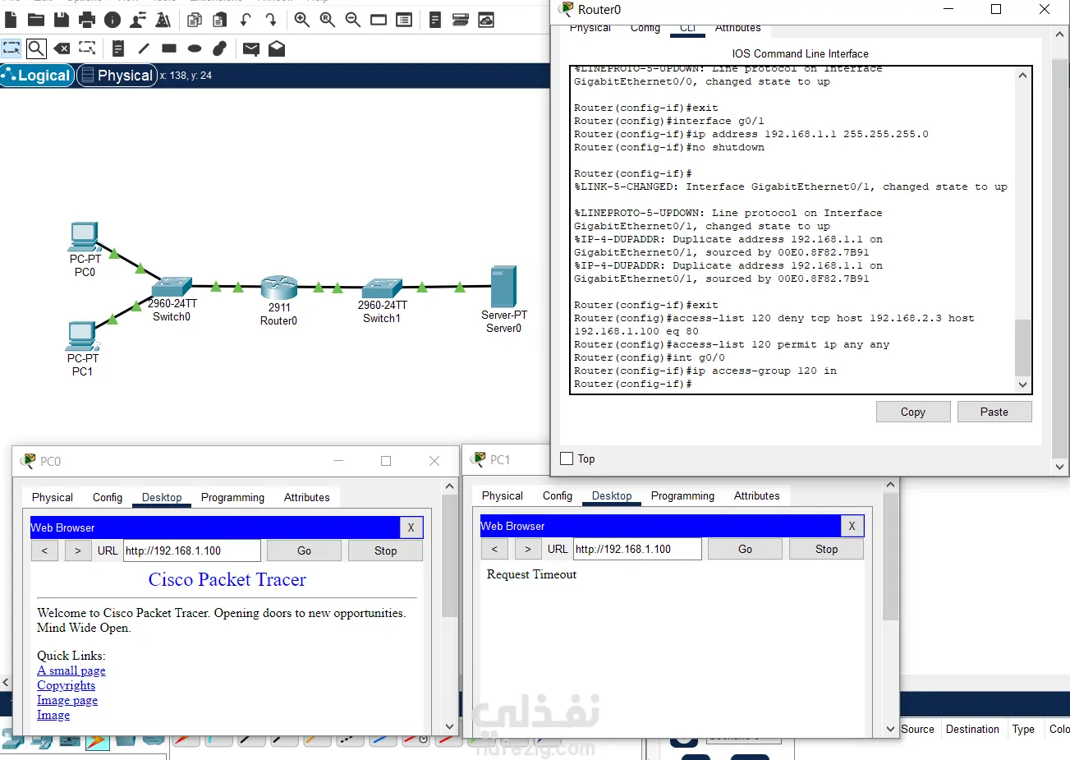Choose the Place Note tool
This screenshot has height=760, width=1070.
118,48
